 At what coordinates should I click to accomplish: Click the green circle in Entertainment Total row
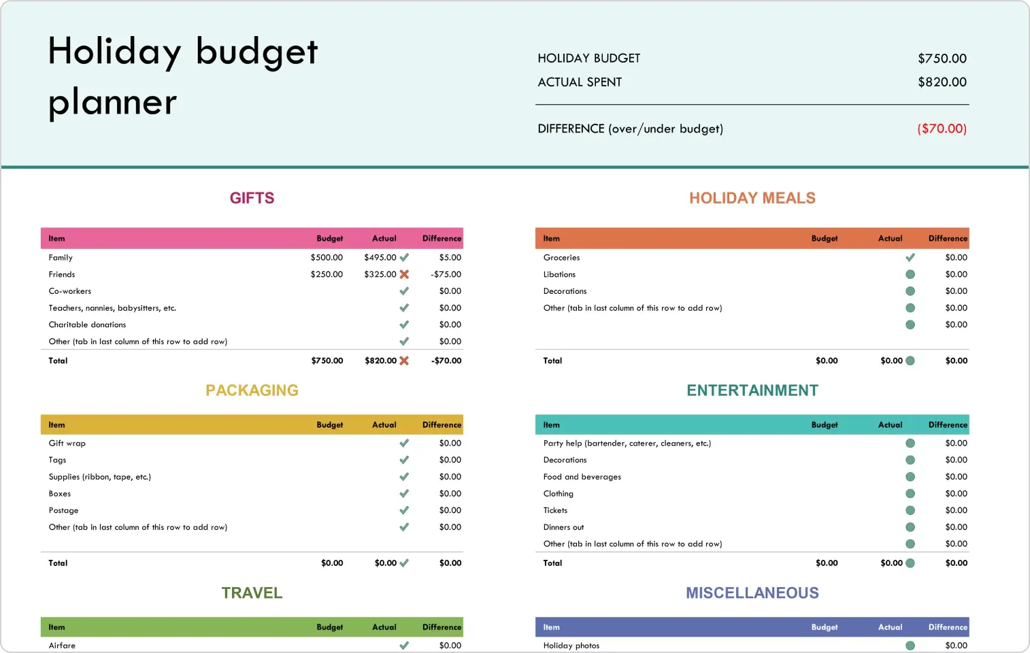pos(910,563)
